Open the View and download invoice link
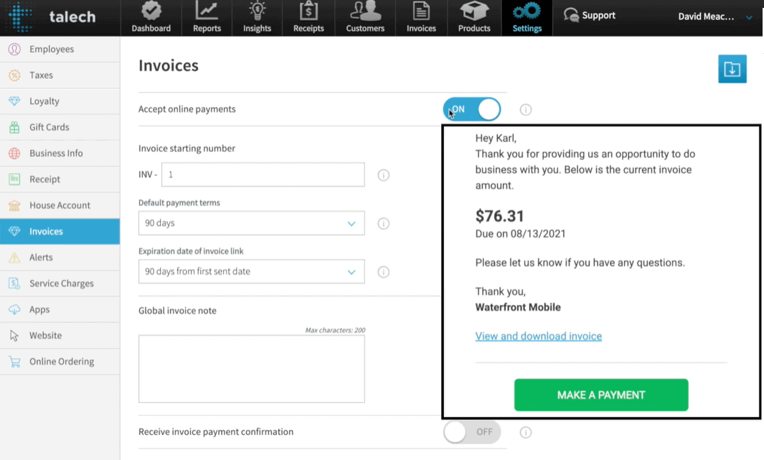This screenshot has height=460, width=764. coord(539,336)
